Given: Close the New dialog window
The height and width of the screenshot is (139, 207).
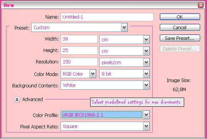Looking at the screenshot, I should [x=201, y=5].
